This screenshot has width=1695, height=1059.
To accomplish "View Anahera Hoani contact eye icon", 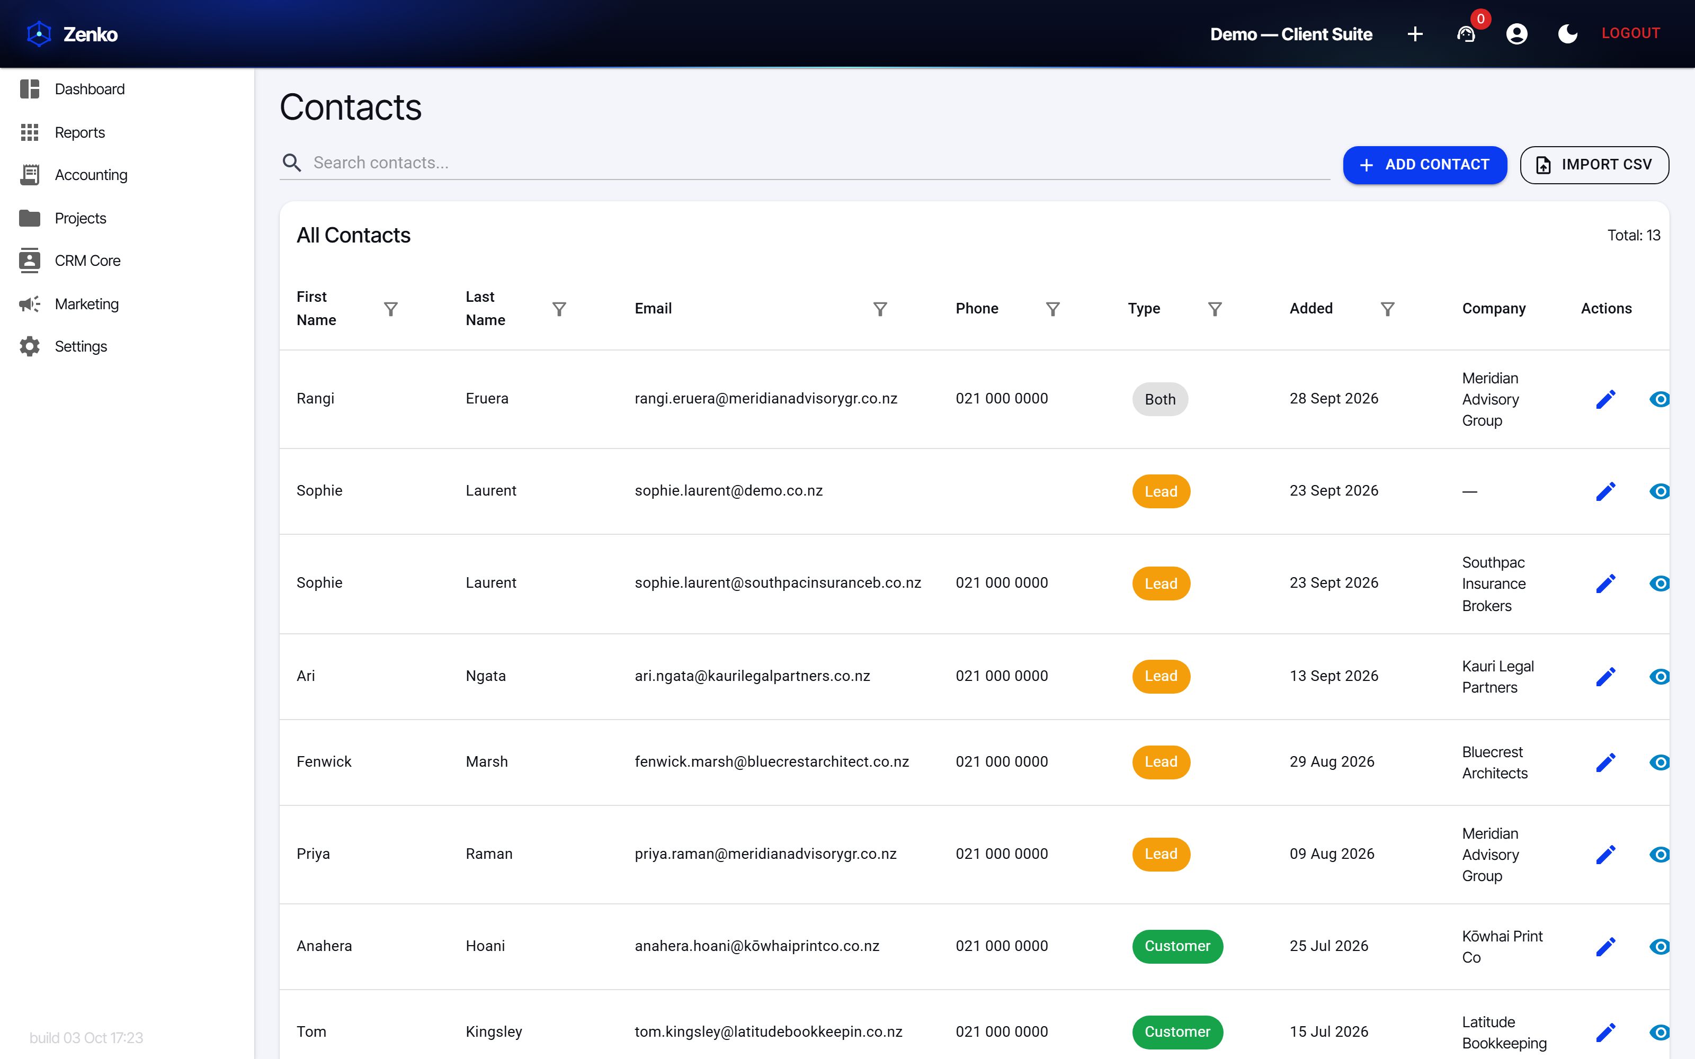I will (1660, 947).
